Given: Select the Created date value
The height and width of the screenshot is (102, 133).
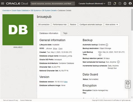Looking at the screenshot, I should [x=59, y=52].
